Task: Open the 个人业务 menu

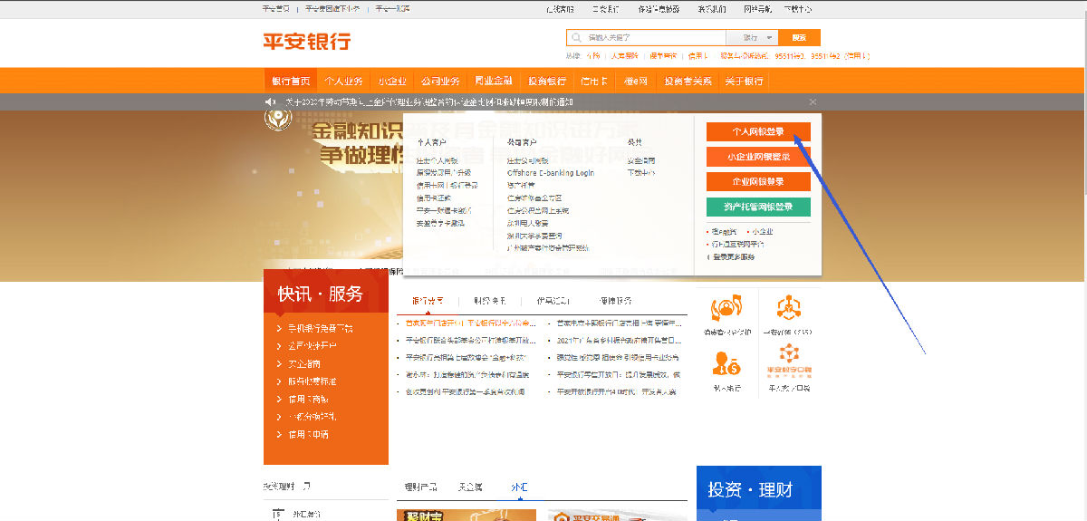Action: coord(343,81)
